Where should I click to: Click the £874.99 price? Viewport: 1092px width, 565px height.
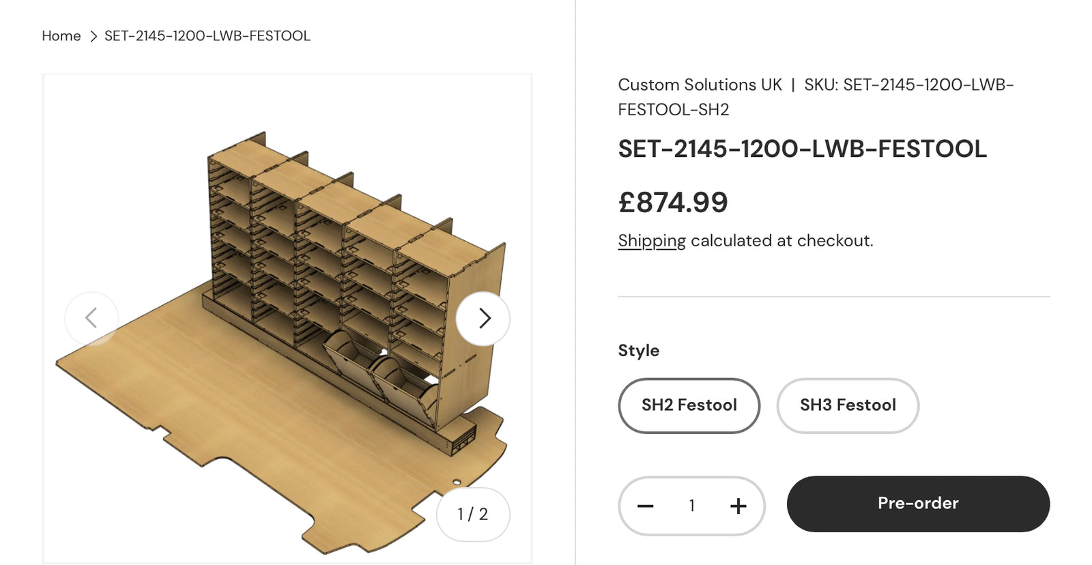[x=672, y=202]
